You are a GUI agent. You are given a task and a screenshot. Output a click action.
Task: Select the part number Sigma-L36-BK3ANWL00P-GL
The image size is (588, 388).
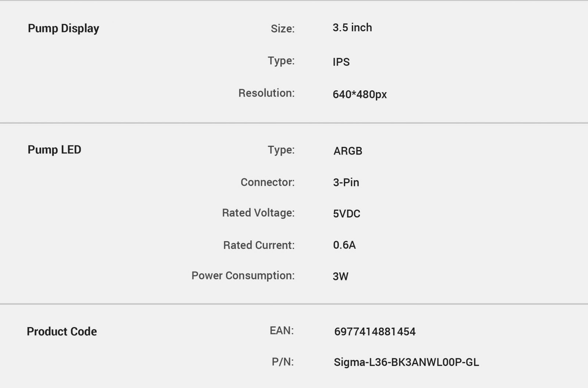[406, 362]
